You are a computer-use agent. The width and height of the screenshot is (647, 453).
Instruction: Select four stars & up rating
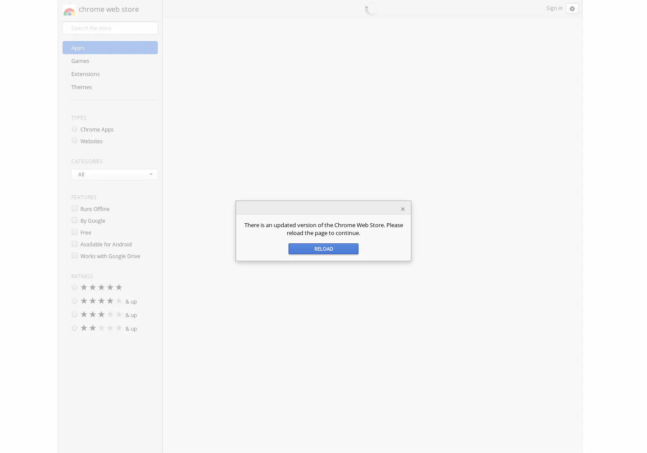(x=74, y=301)
